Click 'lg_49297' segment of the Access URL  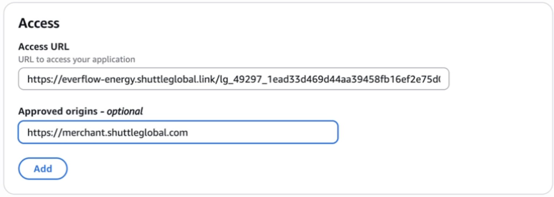point(237,79)
